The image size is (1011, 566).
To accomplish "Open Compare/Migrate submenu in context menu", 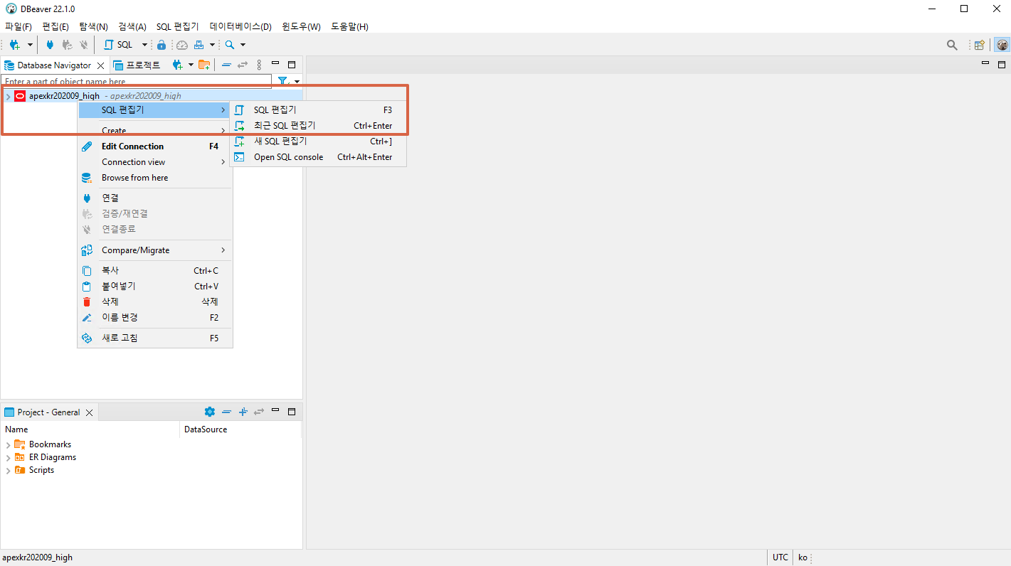I will [x=154, y=250].
